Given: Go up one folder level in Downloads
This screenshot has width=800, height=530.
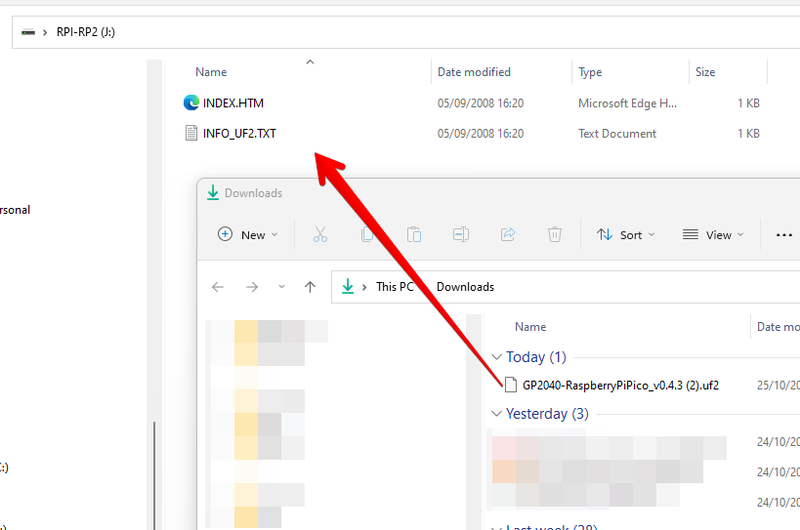Looking at the screenshot, I should point(310,287).
